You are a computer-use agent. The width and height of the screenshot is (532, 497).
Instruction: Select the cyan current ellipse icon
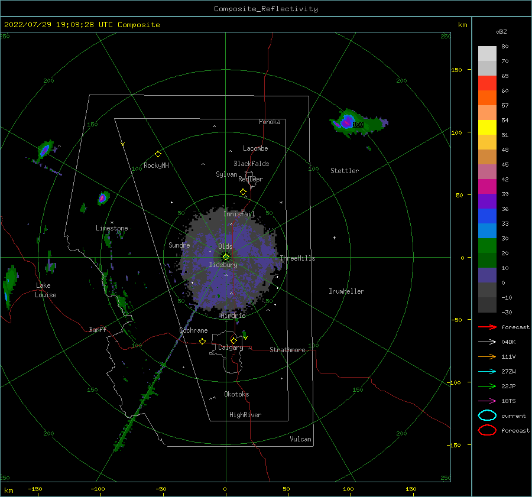click(487, 415)
